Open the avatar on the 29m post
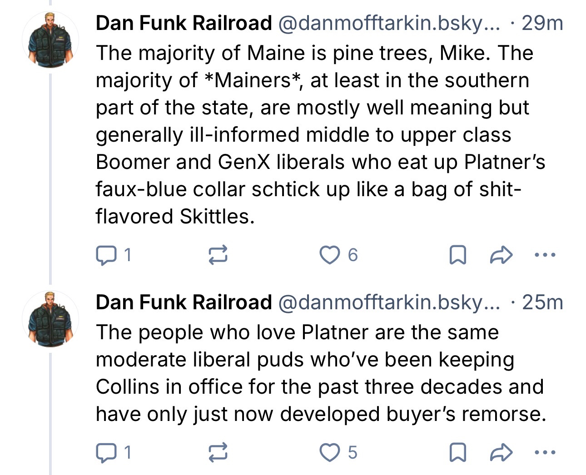Viewport: 586px width, 475px height. [x=50, y=40]
